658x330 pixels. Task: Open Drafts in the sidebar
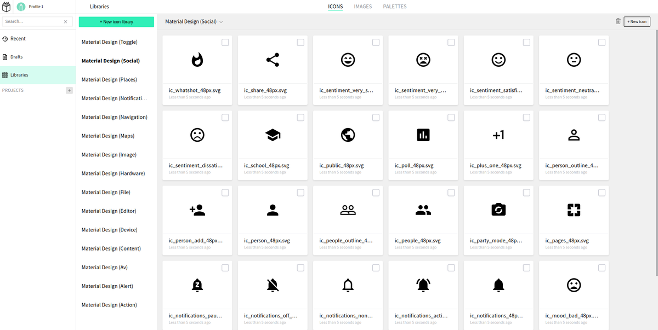38,57
